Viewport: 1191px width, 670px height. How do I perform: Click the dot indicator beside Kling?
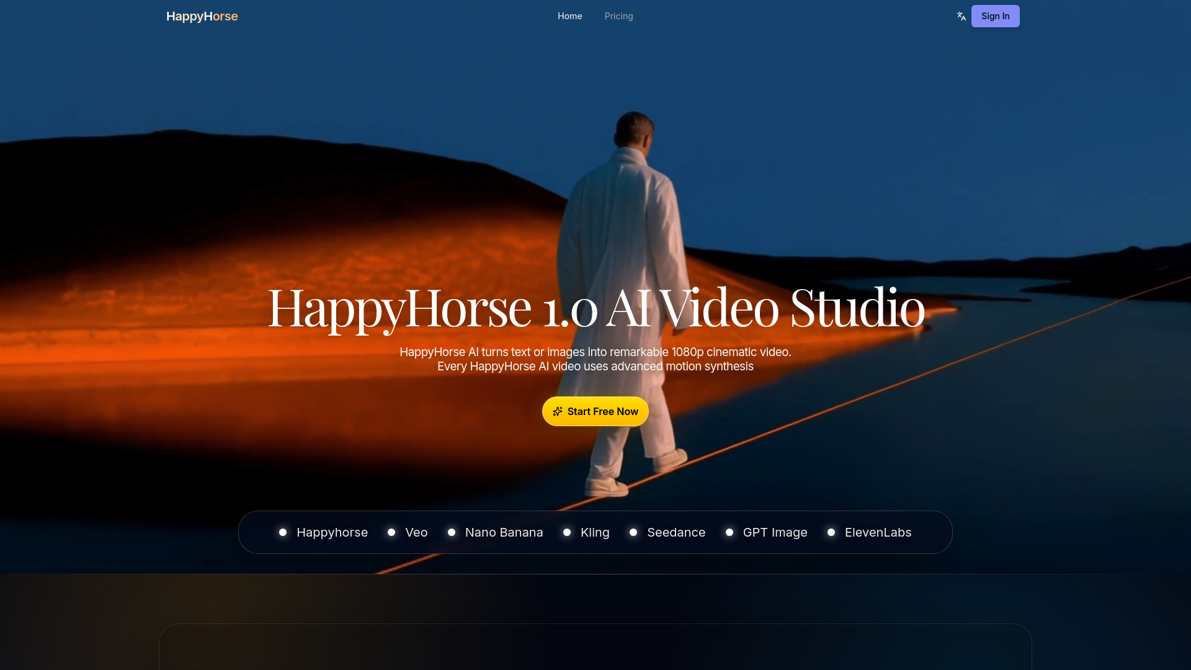click(x=568, y=532)
